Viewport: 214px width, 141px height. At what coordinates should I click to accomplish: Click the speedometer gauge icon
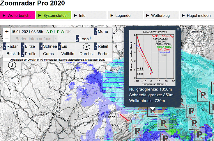click(x=86, y=46)
